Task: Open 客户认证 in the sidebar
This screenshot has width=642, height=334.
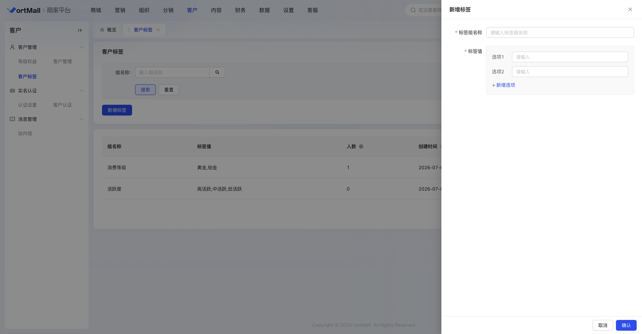Action: point(63,105)
